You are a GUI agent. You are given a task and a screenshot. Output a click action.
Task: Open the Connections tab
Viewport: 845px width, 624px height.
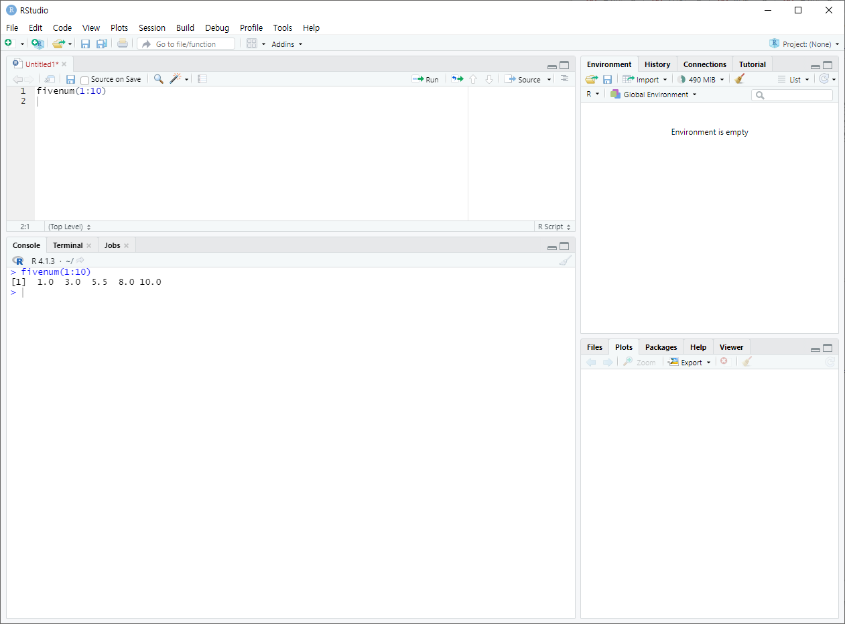[x=705, y=64]
